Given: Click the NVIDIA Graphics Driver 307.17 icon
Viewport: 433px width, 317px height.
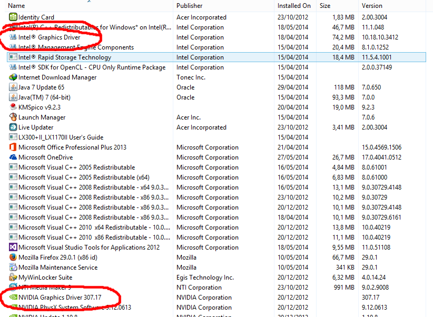Looking at the screenshot, I should click(x=13, y=297).
